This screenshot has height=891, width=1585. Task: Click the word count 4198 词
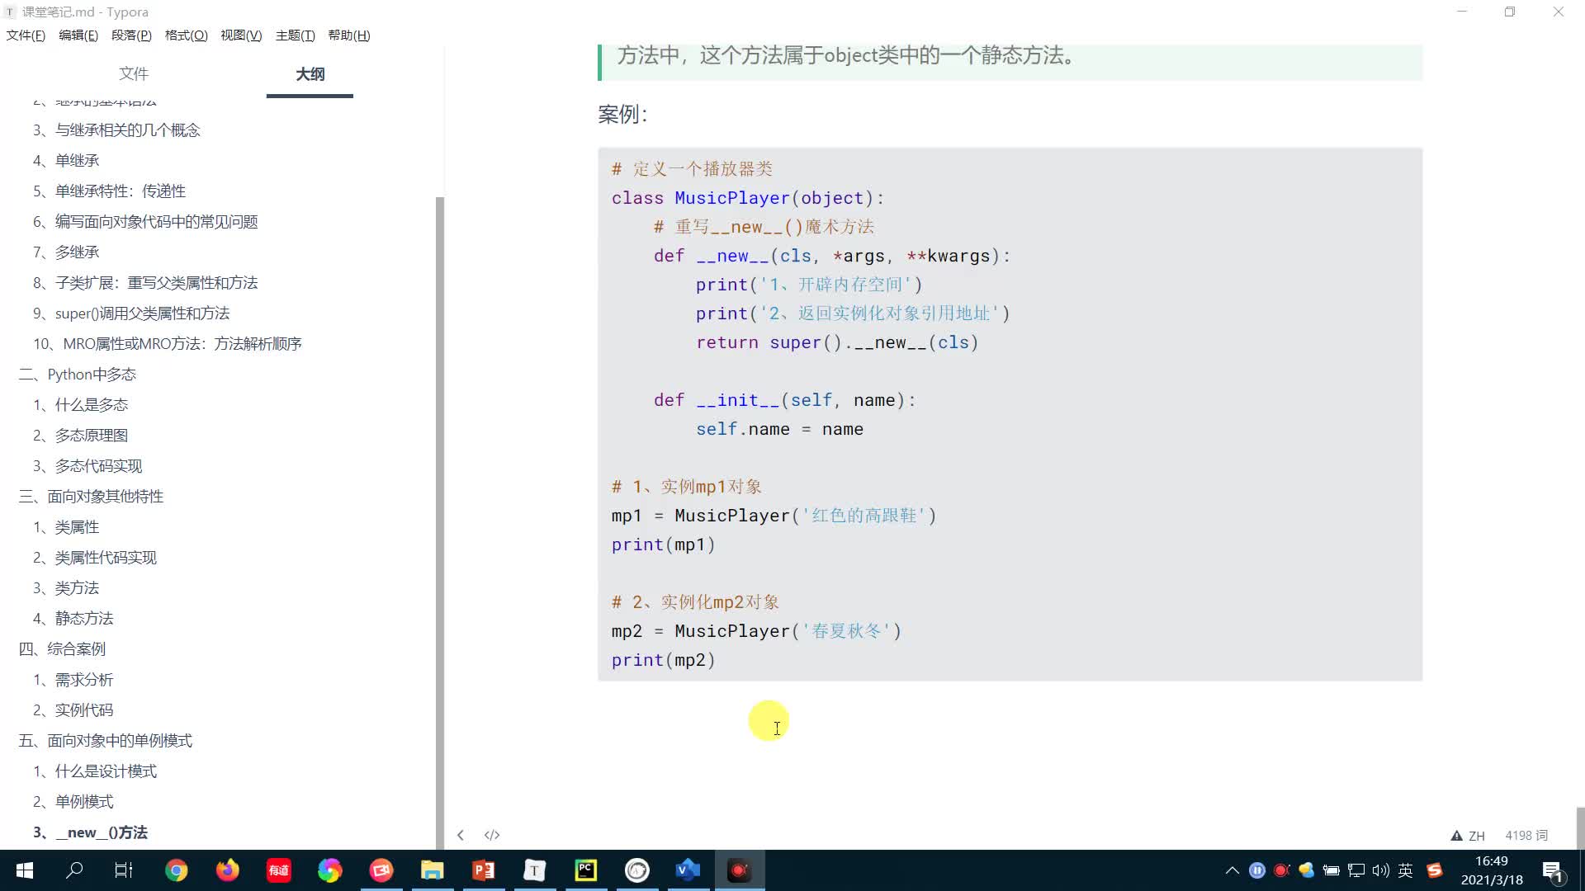pos(1526,836)
